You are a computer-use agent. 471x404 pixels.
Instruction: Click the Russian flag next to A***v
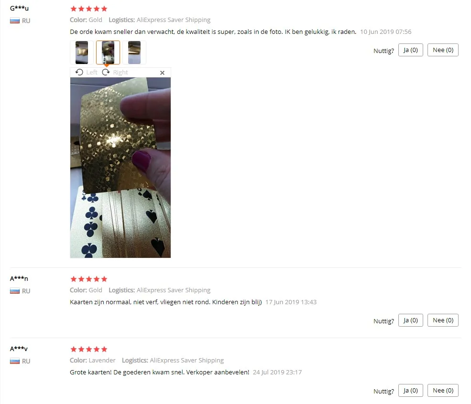15,361
